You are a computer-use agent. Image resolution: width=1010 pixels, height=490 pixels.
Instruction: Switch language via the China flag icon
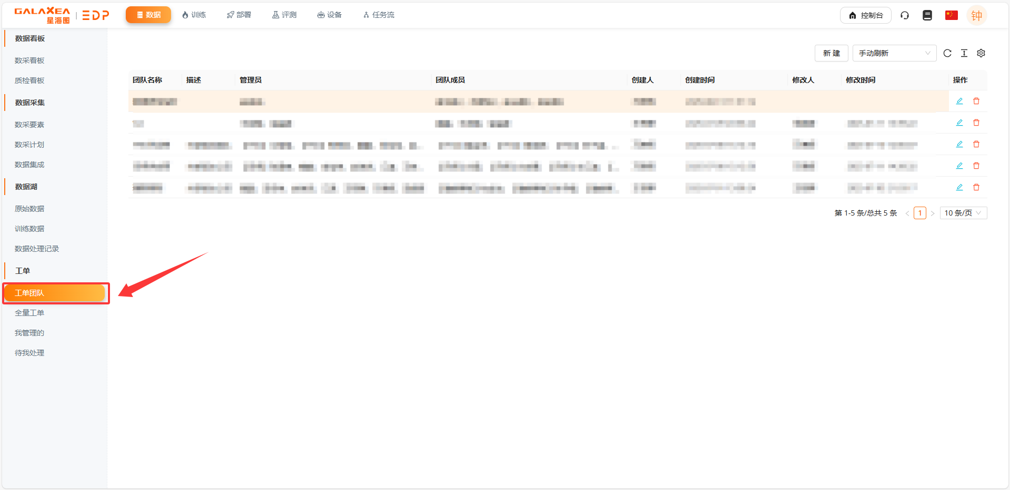[x=951, y=15]
